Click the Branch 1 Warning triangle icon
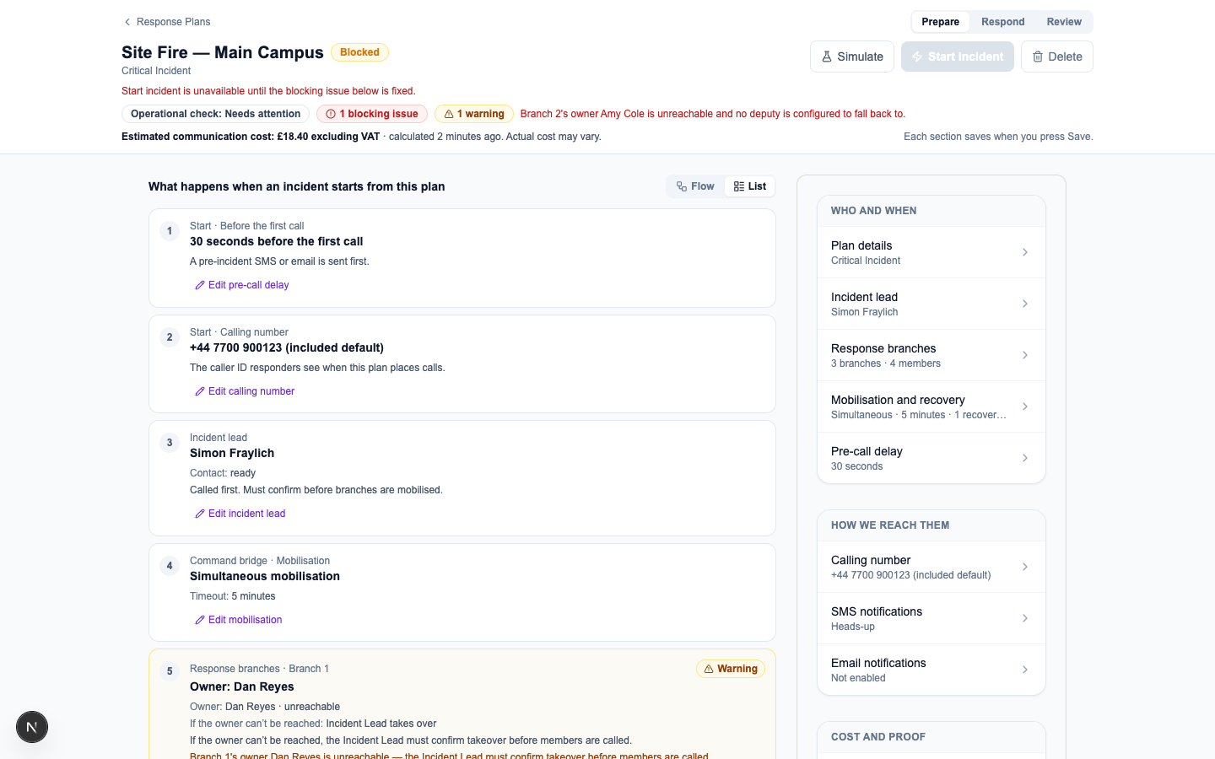Screen dimensions: 1215x759 click(x=709, y=669)
